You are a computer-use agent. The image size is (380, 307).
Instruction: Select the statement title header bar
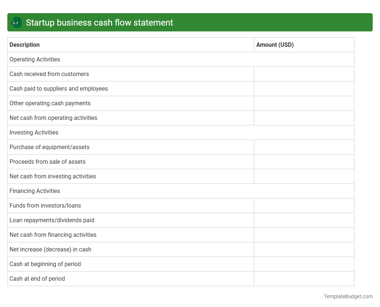[x=190, y=22]
